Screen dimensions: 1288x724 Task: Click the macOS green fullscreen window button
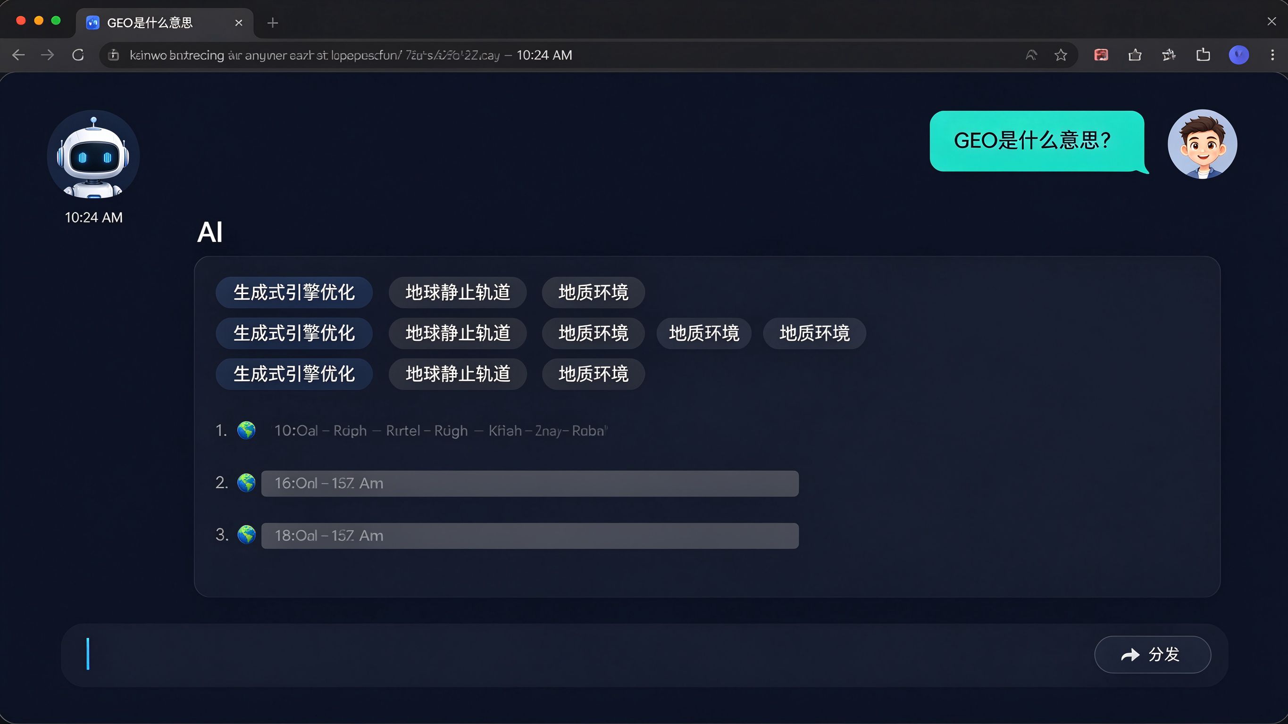pyautogui.click(x=56, y=20)
